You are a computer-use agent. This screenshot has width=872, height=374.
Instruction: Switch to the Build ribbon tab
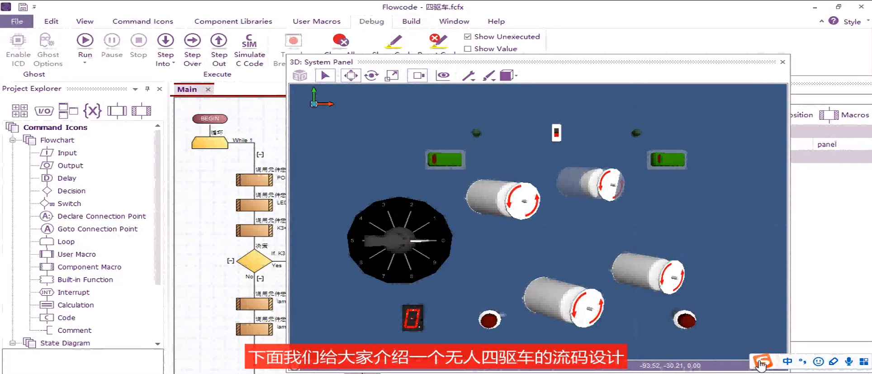tap(411, 21)
